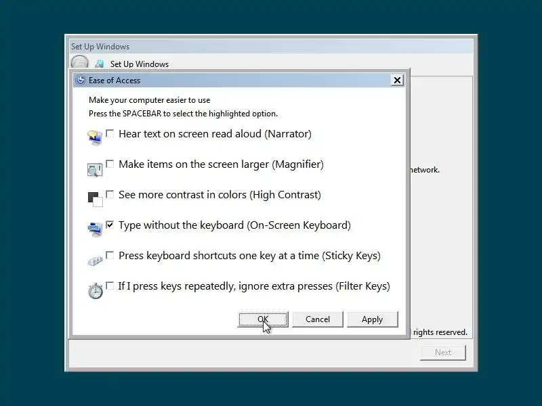Click the Ease of Access title bar text
This screenshot has width=542, height=406.
(x=114, y=81)
